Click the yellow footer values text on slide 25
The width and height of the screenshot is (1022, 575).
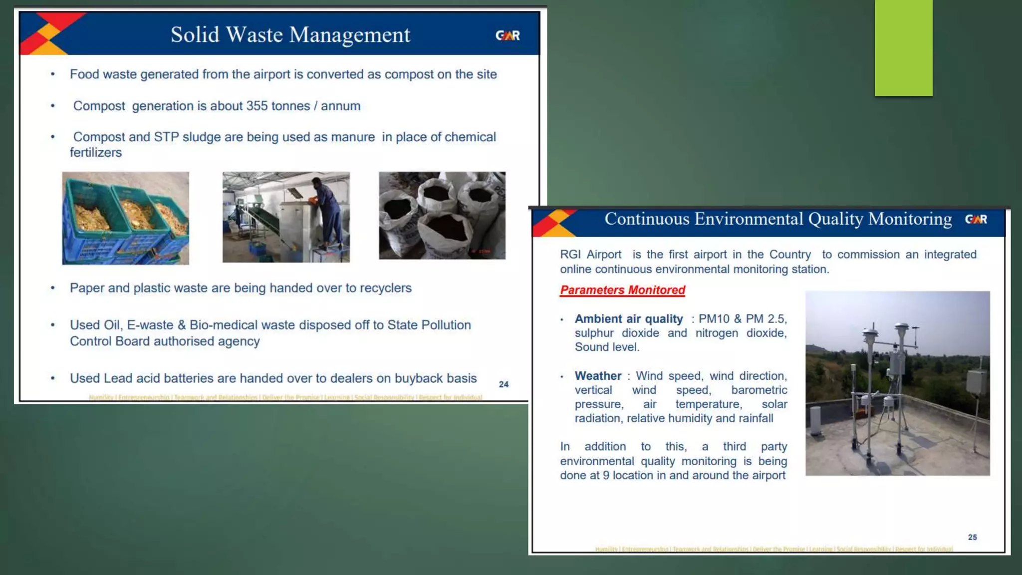click(773, 549)
